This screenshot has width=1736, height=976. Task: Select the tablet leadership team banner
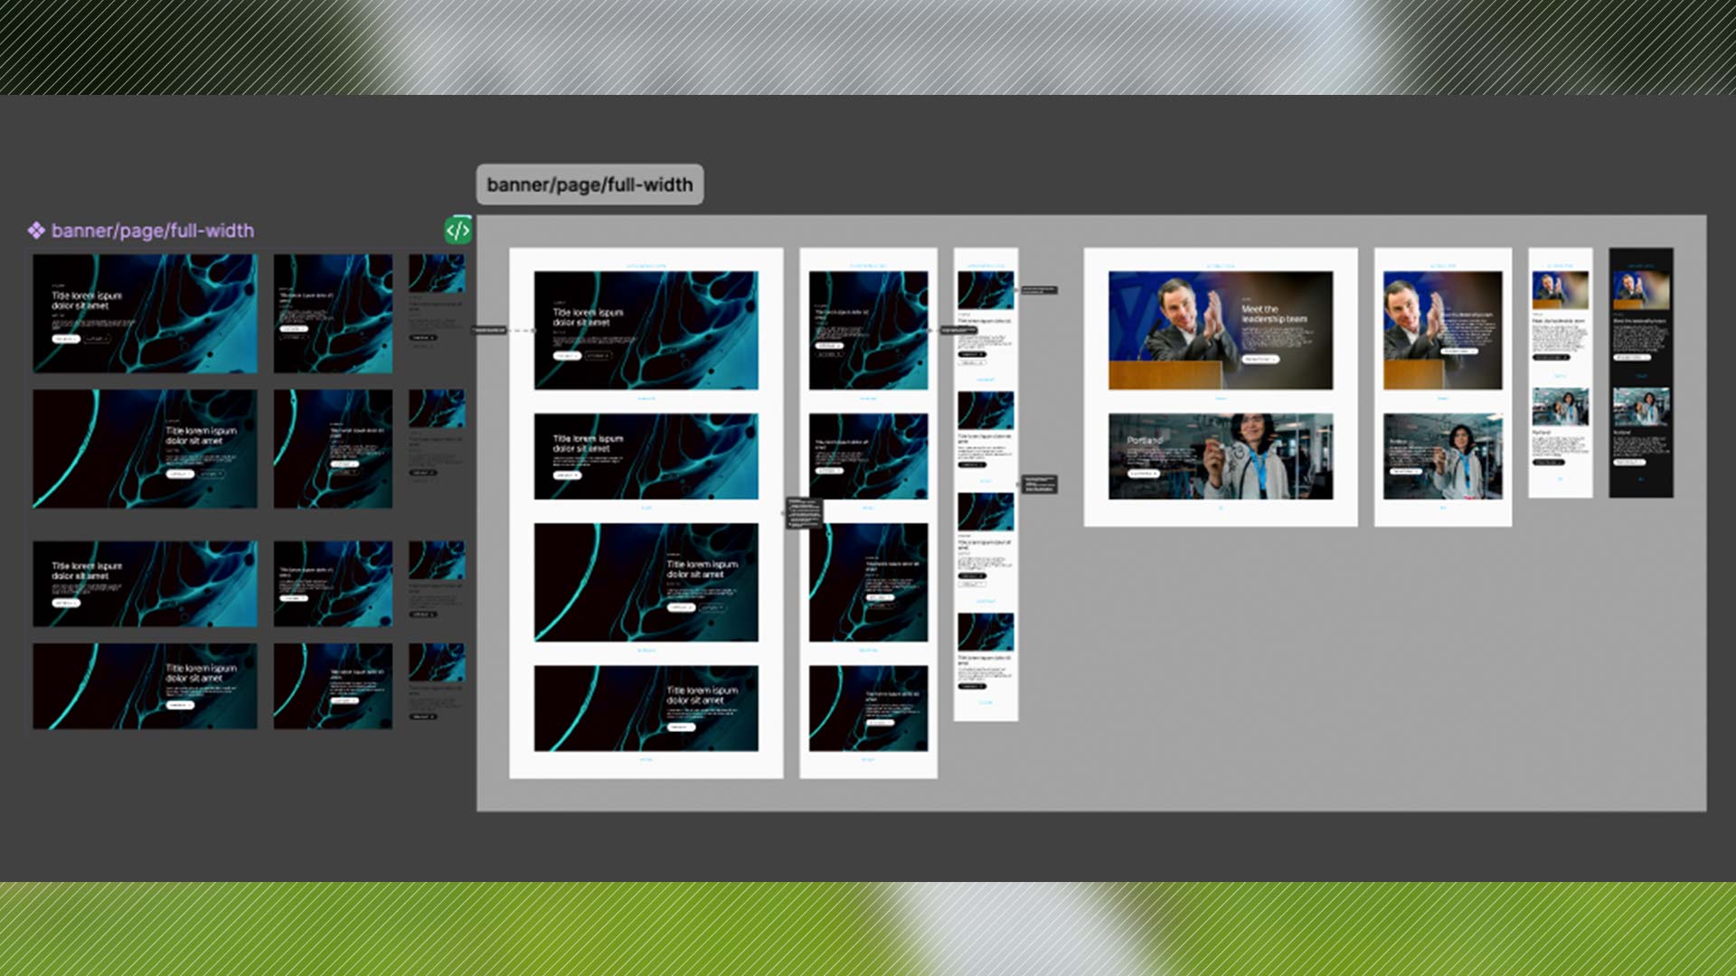pyautogui.click(x=1442, y=330)
